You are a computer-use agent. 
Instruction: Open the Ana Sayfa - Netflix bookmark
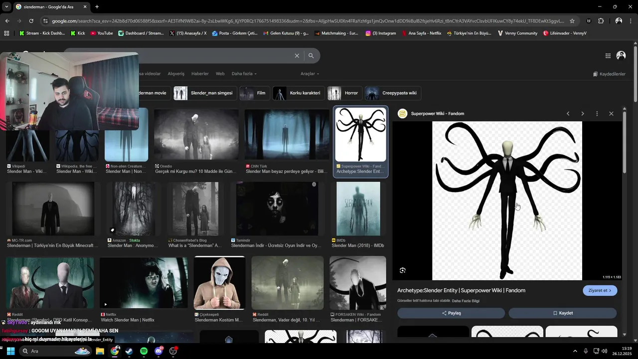421,33
